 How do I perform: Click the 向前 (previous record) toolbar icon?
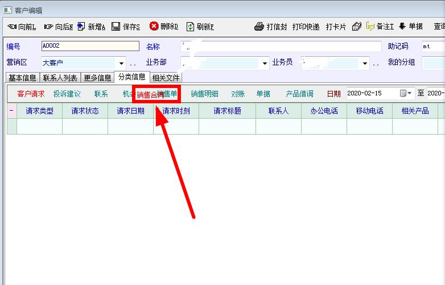pos(11,27)
